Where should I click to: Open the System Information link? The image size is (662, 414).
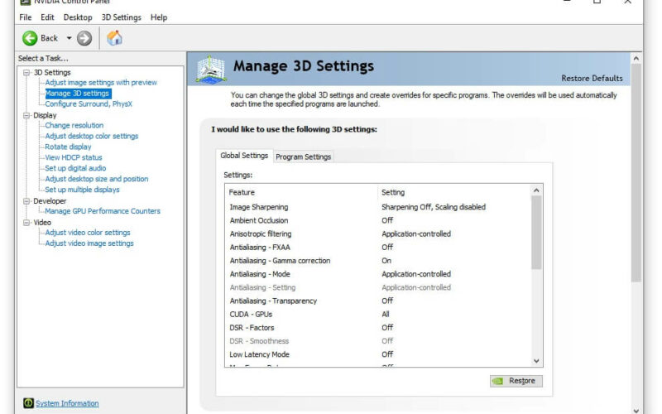click(x=67, y=403)
